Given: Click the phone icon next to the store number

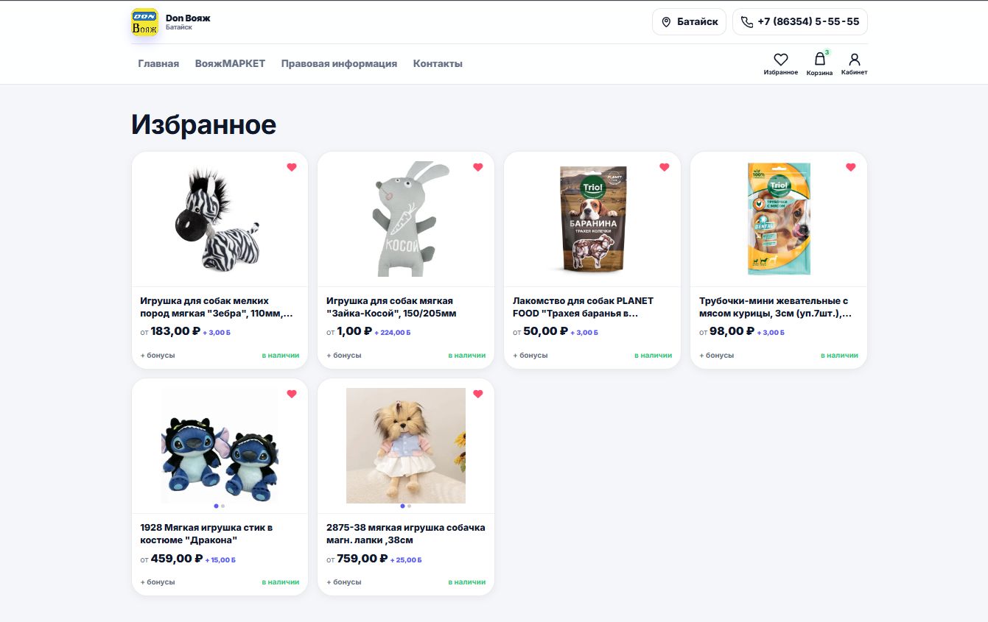Looking at the screenshot, I should pyautogui.click(x=746, y=21).
